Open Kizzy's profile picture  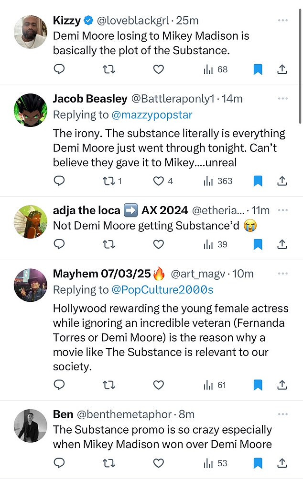[30, 32]
